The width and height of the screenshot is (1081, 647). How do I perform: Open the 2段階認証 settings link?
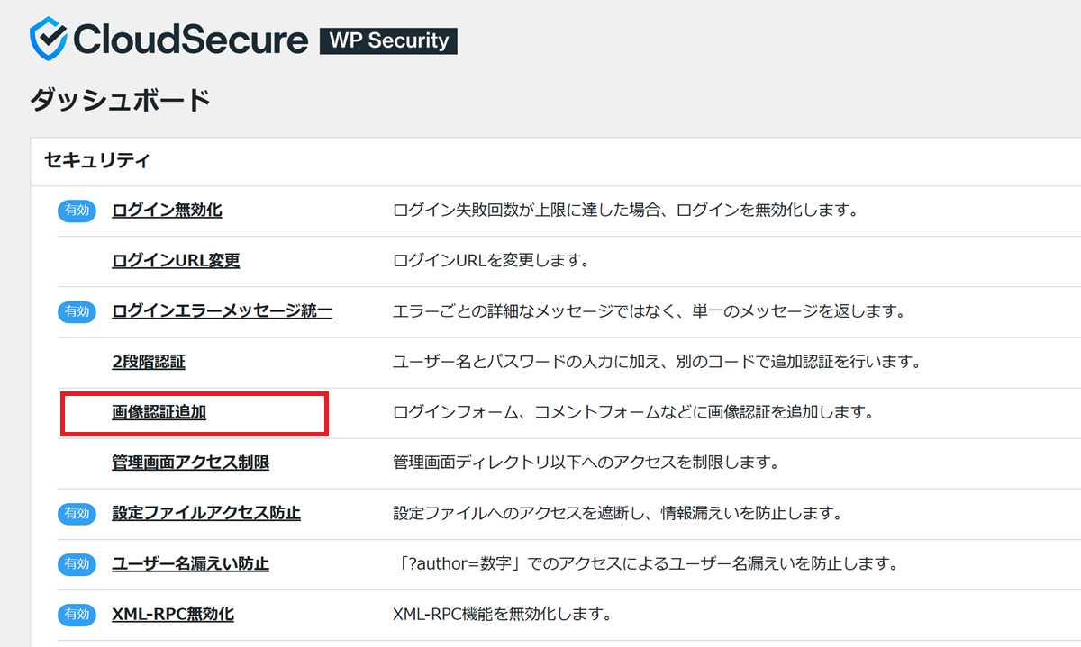(x=149, y=362)
